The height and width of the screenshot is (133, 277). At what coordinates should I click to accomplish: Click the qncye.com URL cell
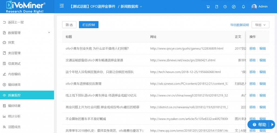pyautogui.click(x=187, y=48)
